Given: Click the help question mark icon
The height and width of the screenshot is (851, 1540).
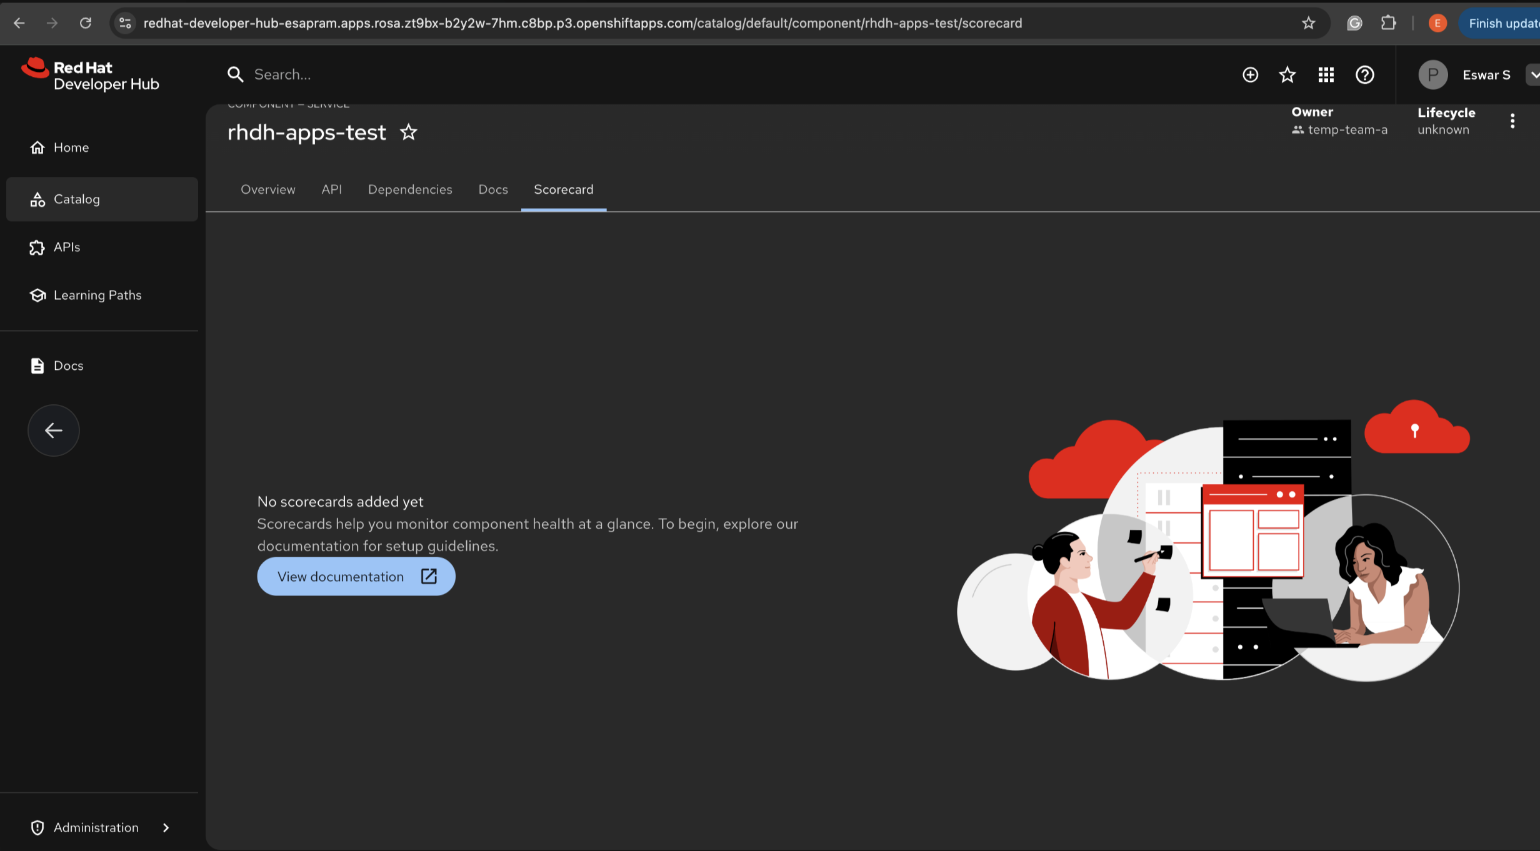Looking at the screenshot, I should (x=1364, y=75).
